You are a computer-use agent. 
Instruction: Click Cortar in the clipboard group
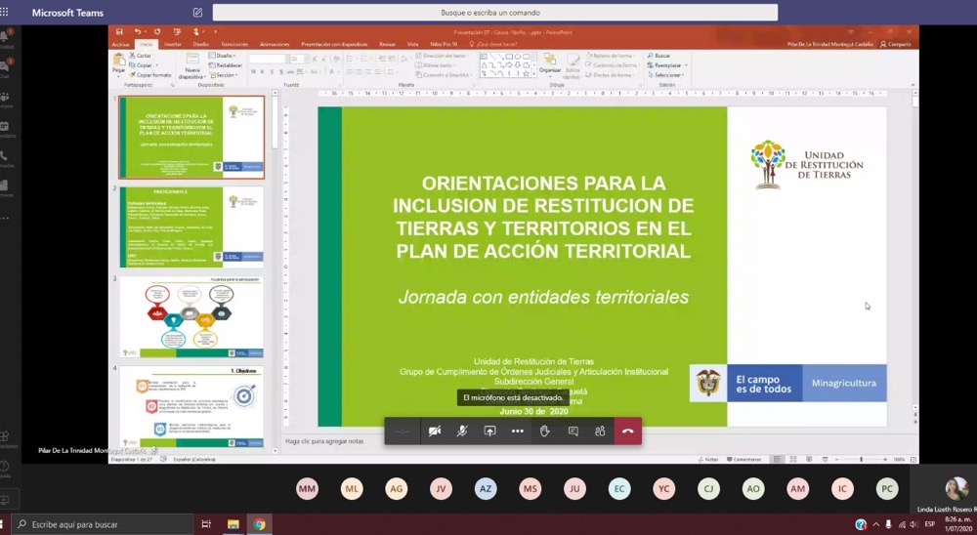(141, 56)
